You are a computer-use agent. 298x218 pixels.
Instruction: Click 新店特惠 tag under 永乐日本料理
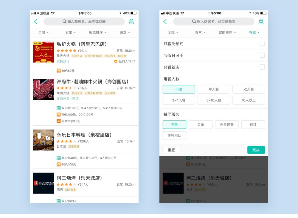74,146
